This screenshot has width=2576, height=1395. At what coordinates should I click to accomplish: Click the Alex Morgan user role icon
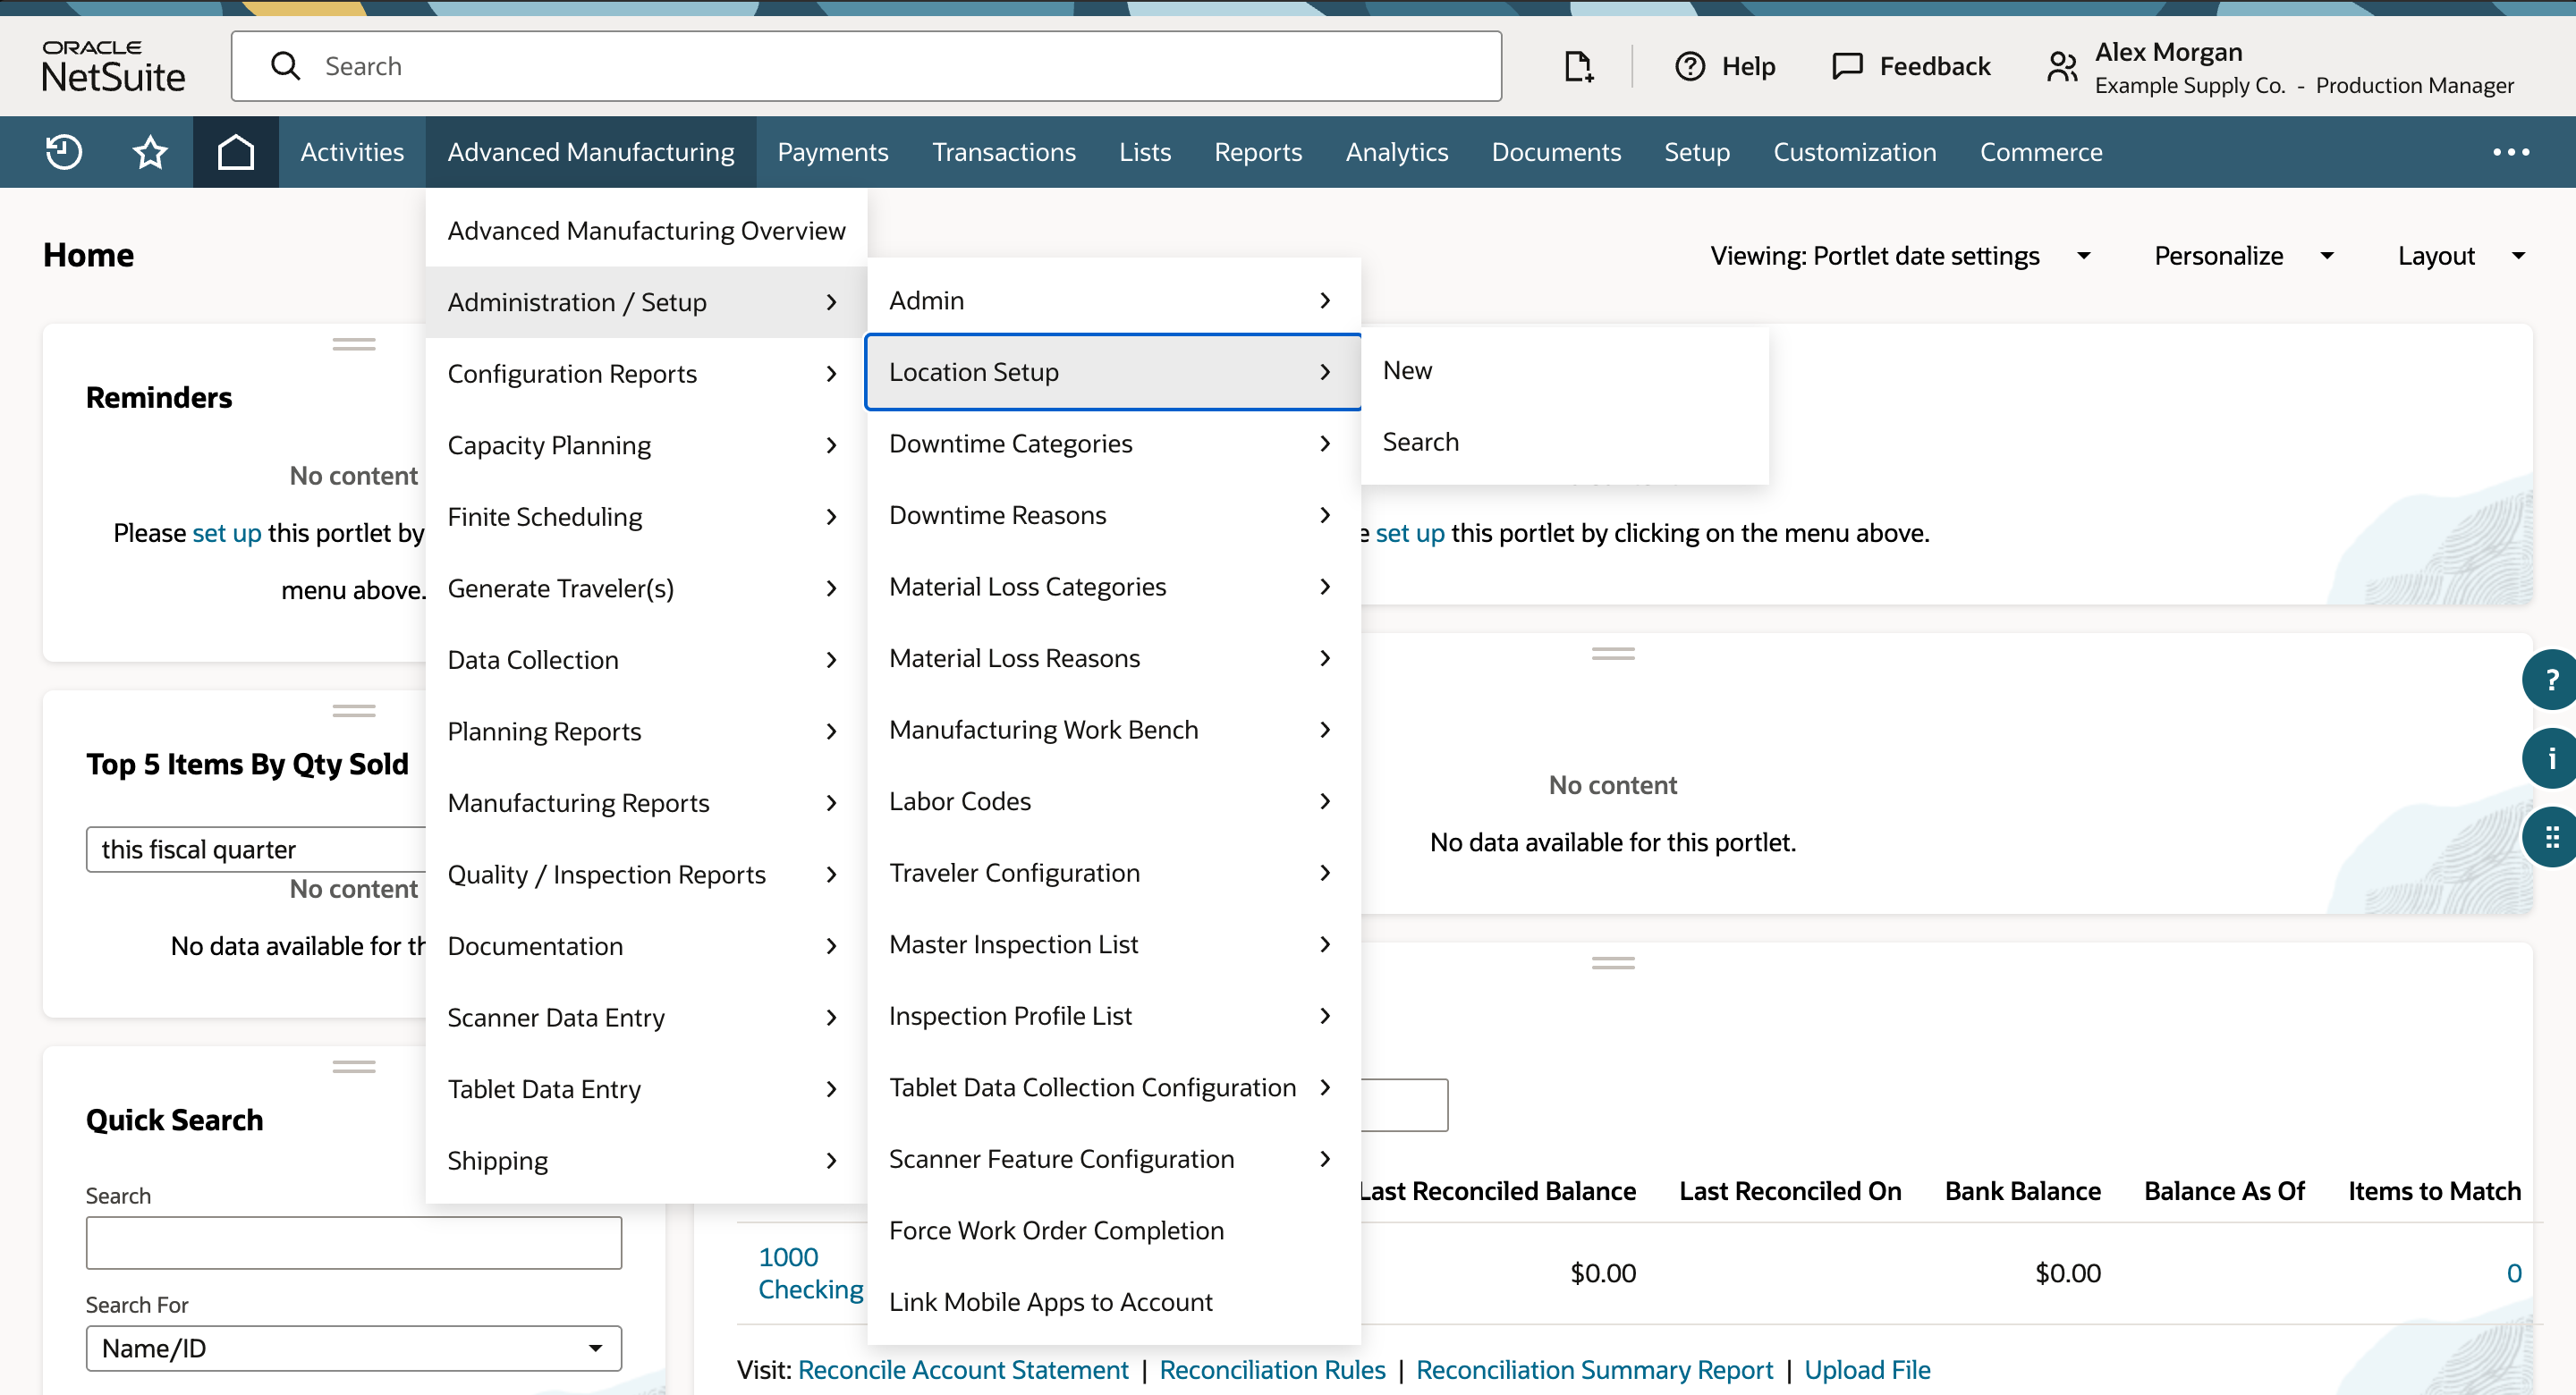[x=2062, y=66]
